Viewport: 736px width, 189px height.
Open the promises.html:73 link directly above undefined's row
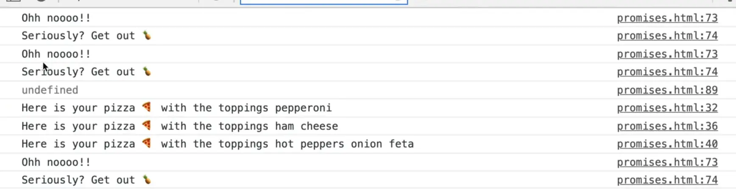[x=667, y=54]
